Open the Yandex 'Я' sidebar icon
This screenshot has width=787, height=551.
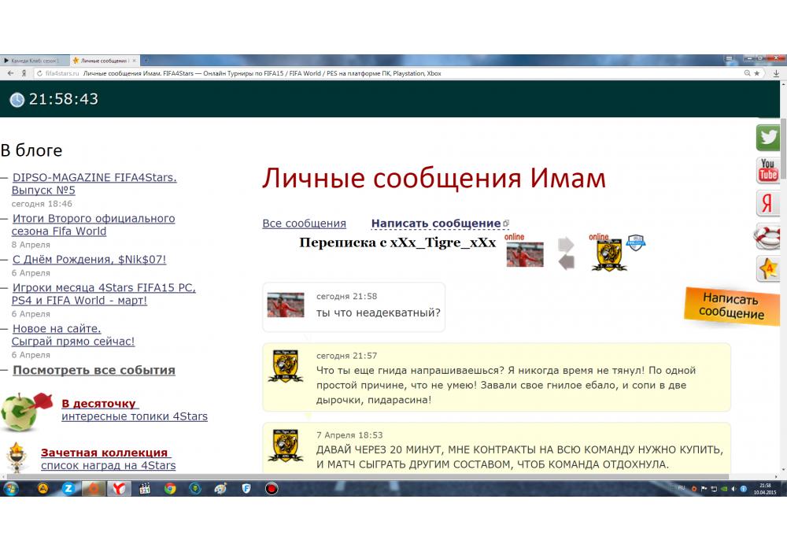point(767,203)
